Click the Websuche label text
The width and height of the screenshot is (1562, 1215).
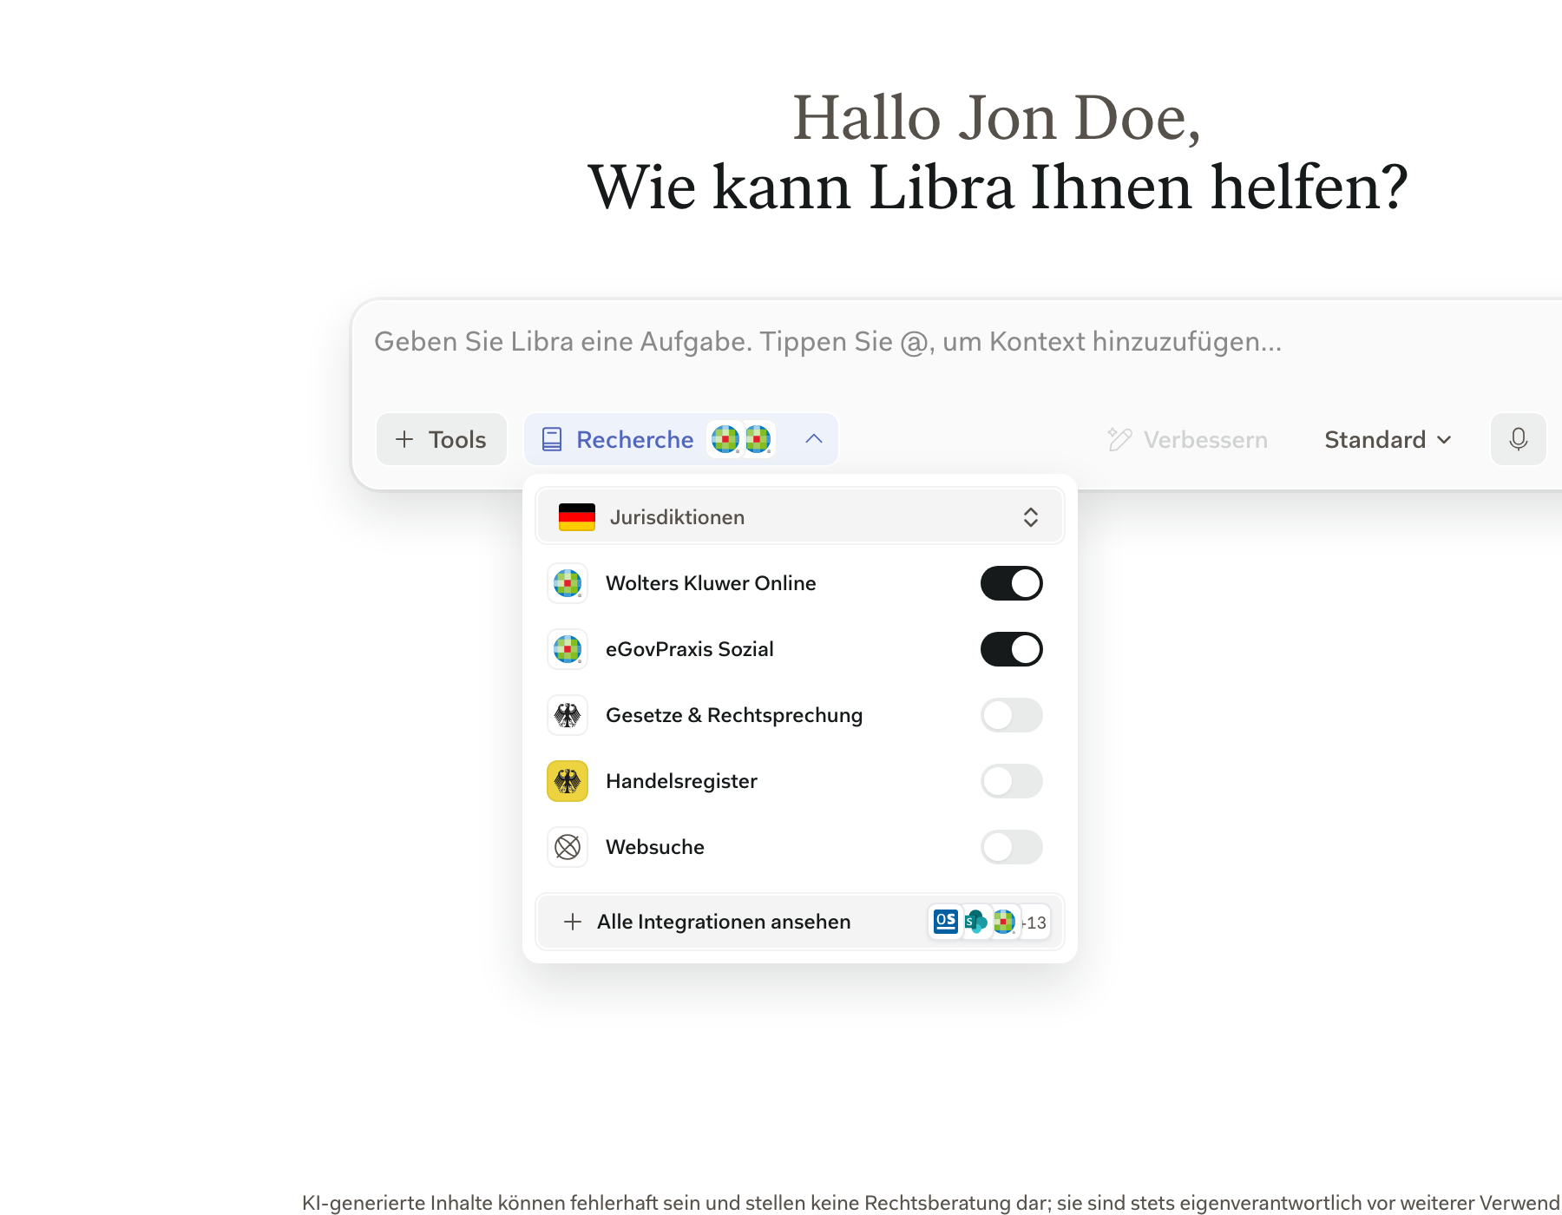[655, 847]
